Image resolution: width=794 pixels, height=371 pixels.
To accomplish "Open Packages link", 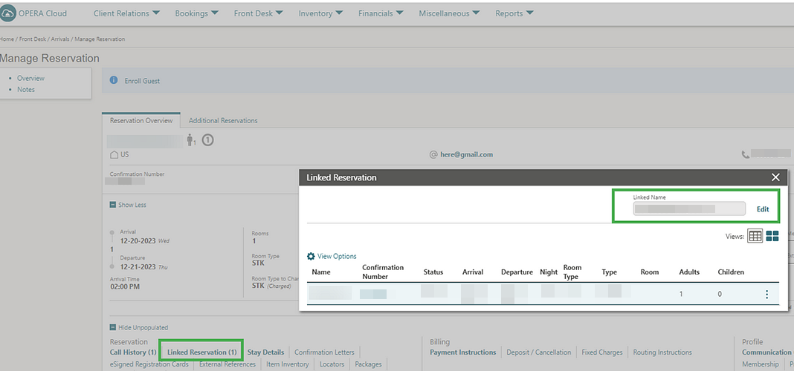I will coord(368,364).
